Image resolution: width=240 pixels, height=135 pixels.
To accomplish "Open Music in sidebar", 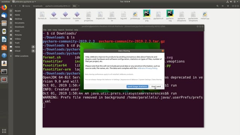I will pos(17,31).
